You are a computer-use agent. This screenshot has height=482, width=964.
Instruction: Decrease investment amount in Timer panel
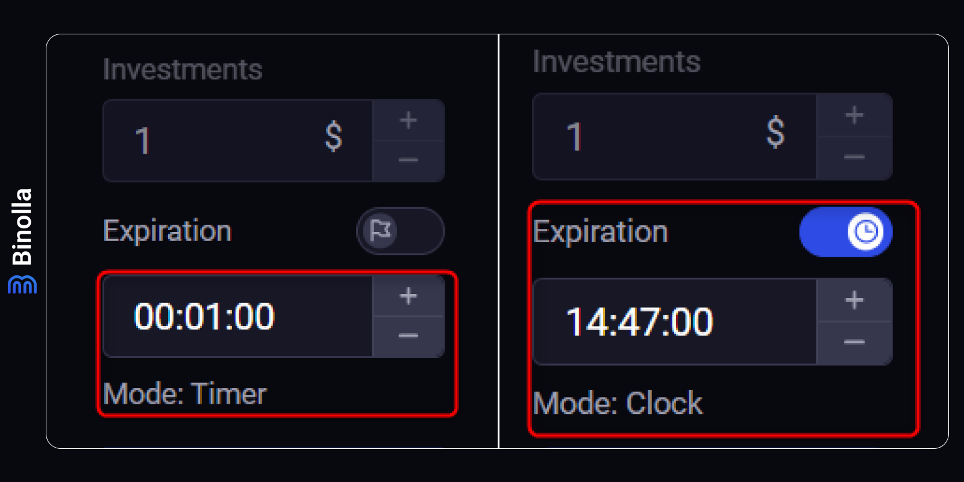tap(408, 160)
